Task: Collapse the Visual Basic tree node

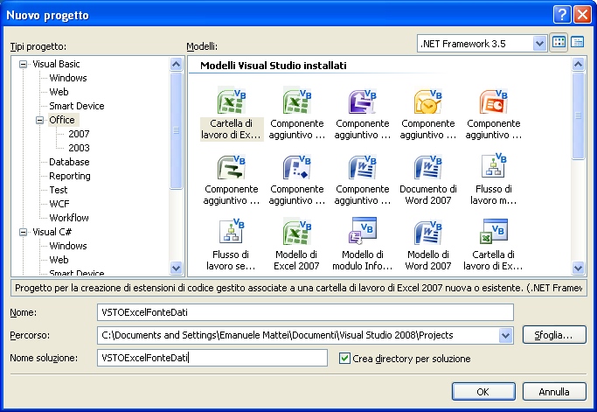Action: tap(24, 65)
